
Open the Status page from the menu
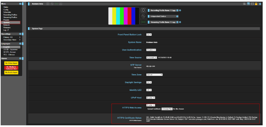tap(6, 7)
